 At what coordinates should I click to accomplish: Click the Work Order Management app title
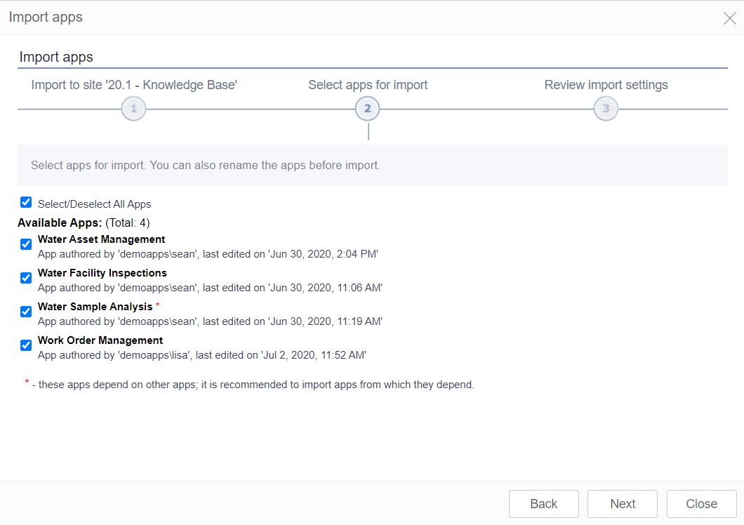click(101, 340)
